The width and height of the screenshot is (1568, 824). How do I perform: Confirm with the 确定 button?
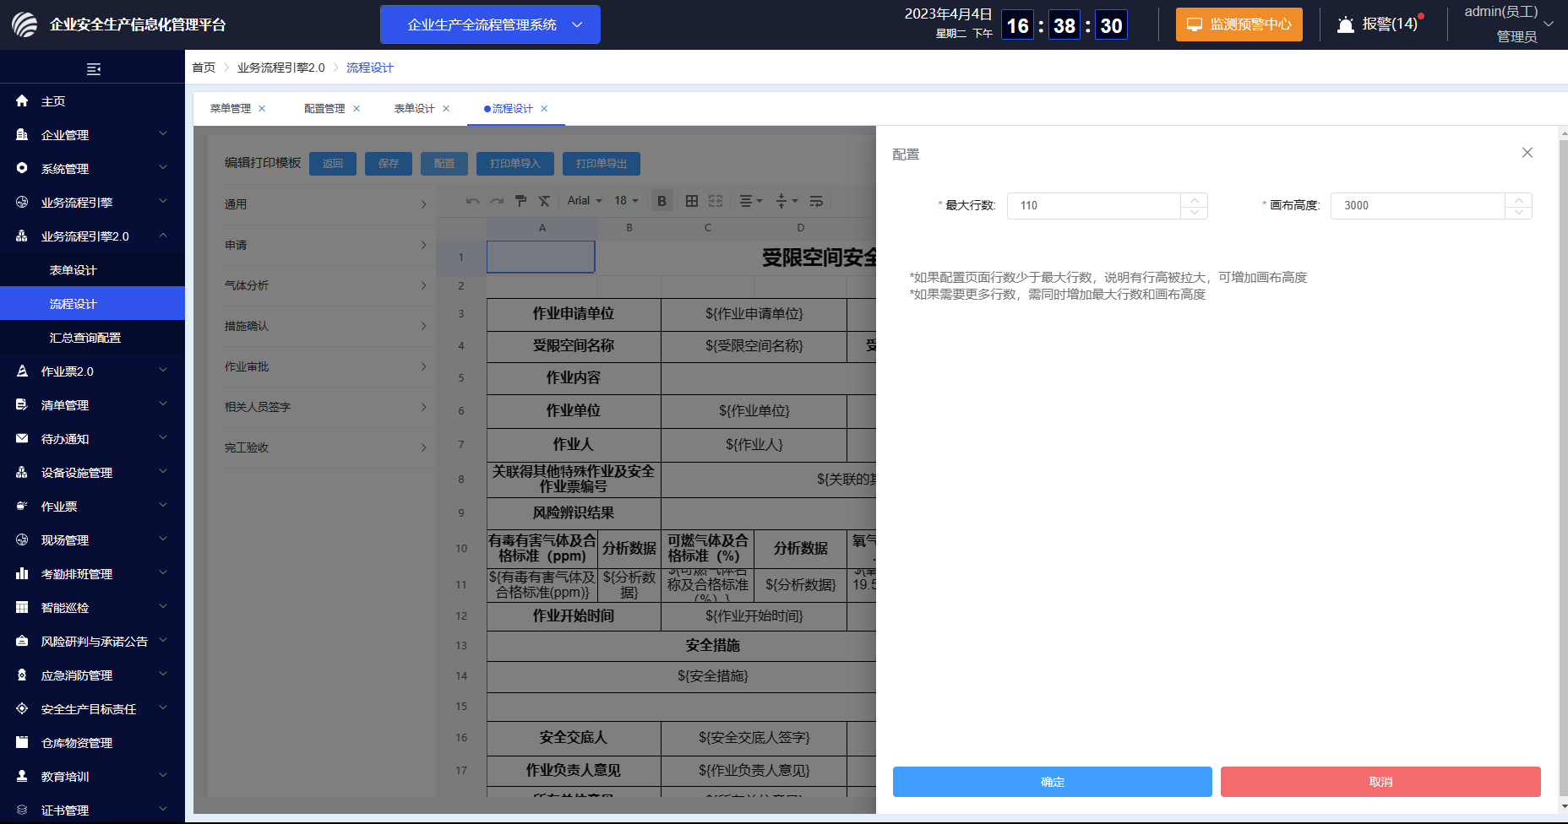1053,782
